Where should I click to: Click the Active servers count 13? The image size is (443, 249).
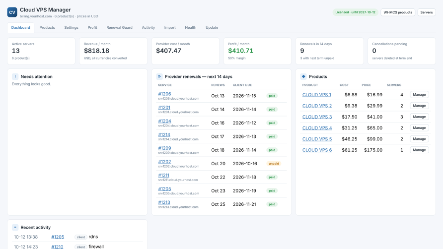tap(16, 51)
